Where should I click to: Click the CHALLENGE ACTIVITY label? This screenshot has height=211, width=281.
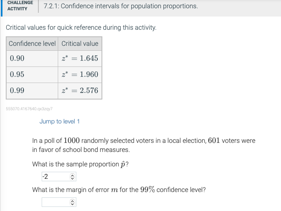[20, 5]
